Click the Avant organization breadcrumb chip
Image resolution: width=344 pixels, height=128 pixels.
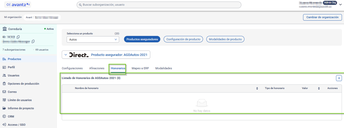(x=42, y=17)
